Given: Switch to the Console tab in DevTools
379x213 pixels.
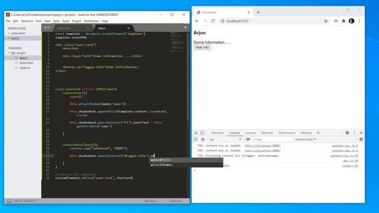Looking at the screenshot, I should pyautogui.click(x=235, y=133).
